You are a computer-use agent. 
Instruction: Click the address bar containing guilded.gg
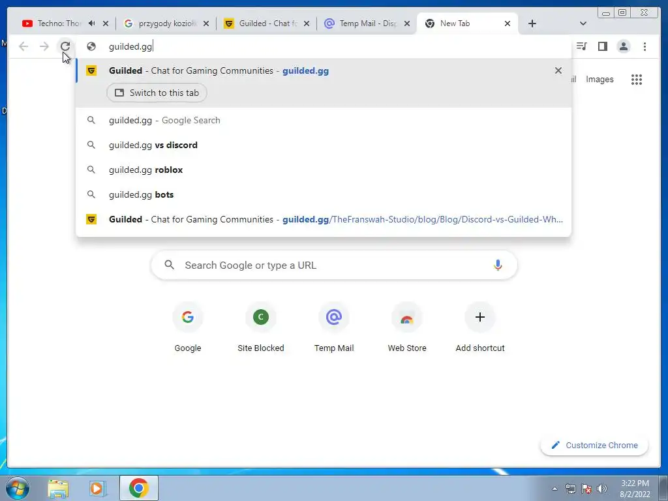[324, 46]
